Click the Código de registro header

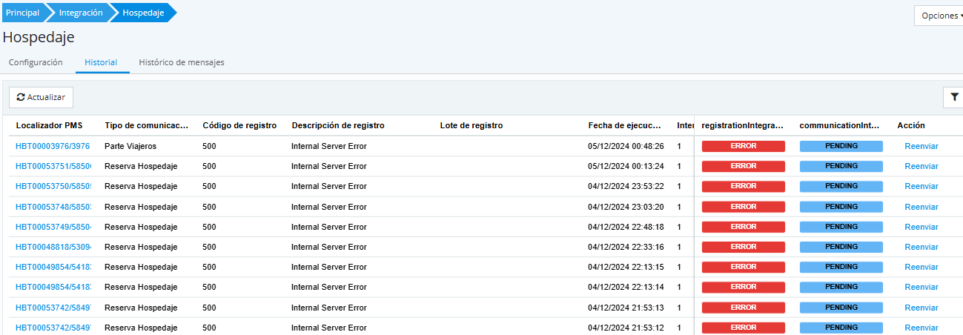point(239,125)
